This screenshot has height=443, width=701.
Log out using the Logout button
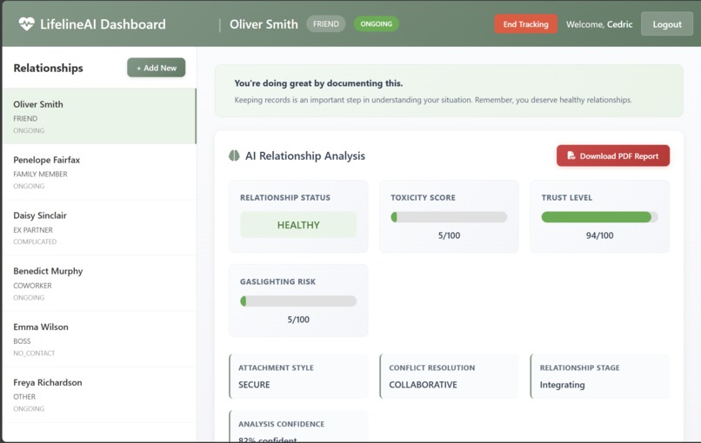666,24
